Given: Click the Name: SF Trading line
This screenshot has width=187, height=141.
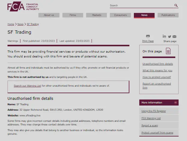Looking at the screenshot, I should coord(18,104).
